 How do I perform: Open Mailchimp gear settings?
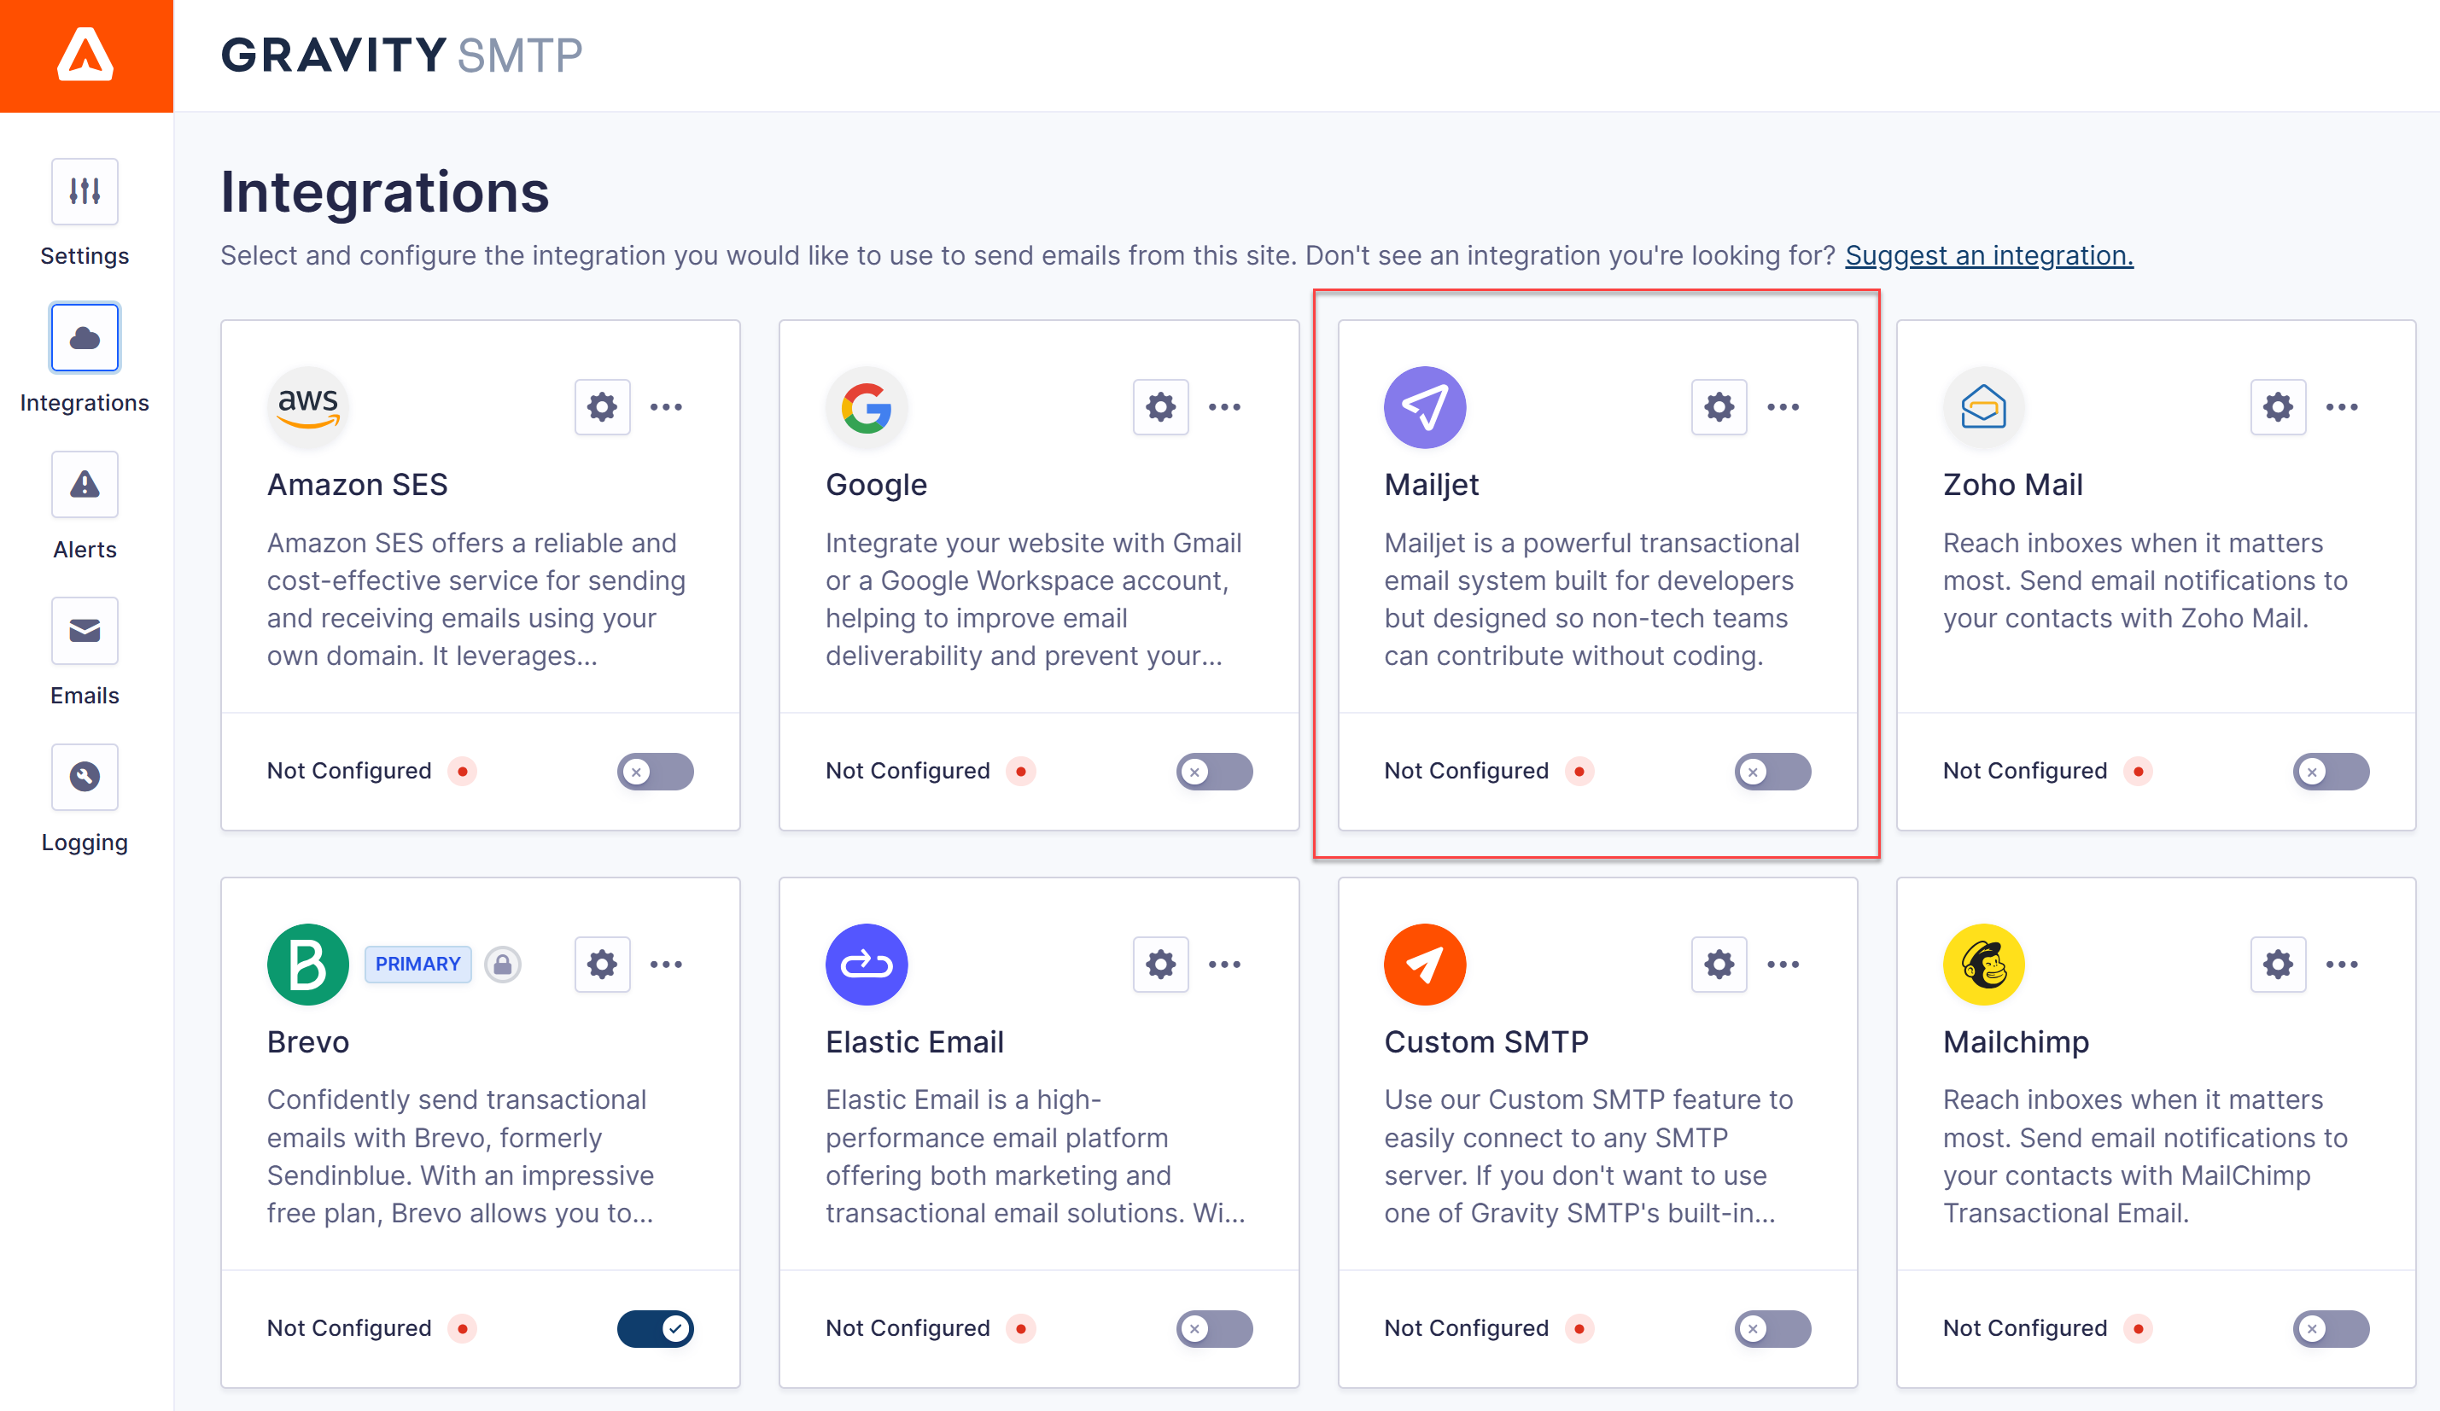[2277, 964]
